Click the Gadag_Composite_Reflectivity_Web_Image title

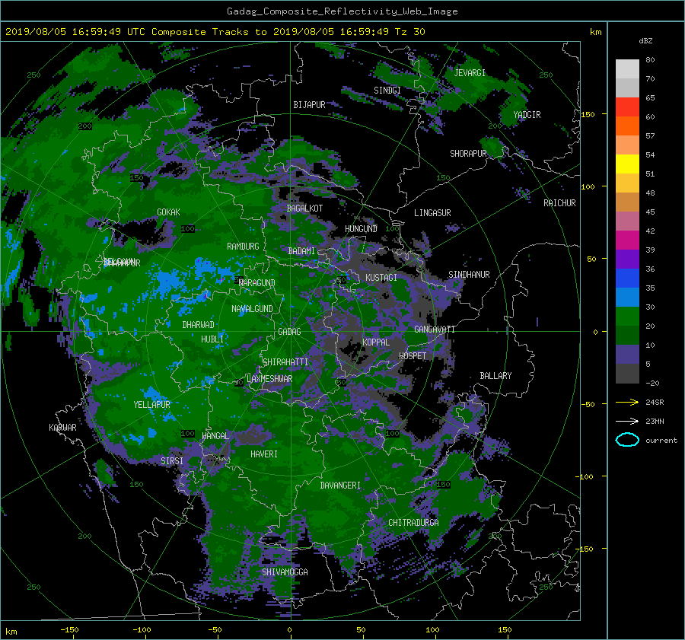coord(342,11)
